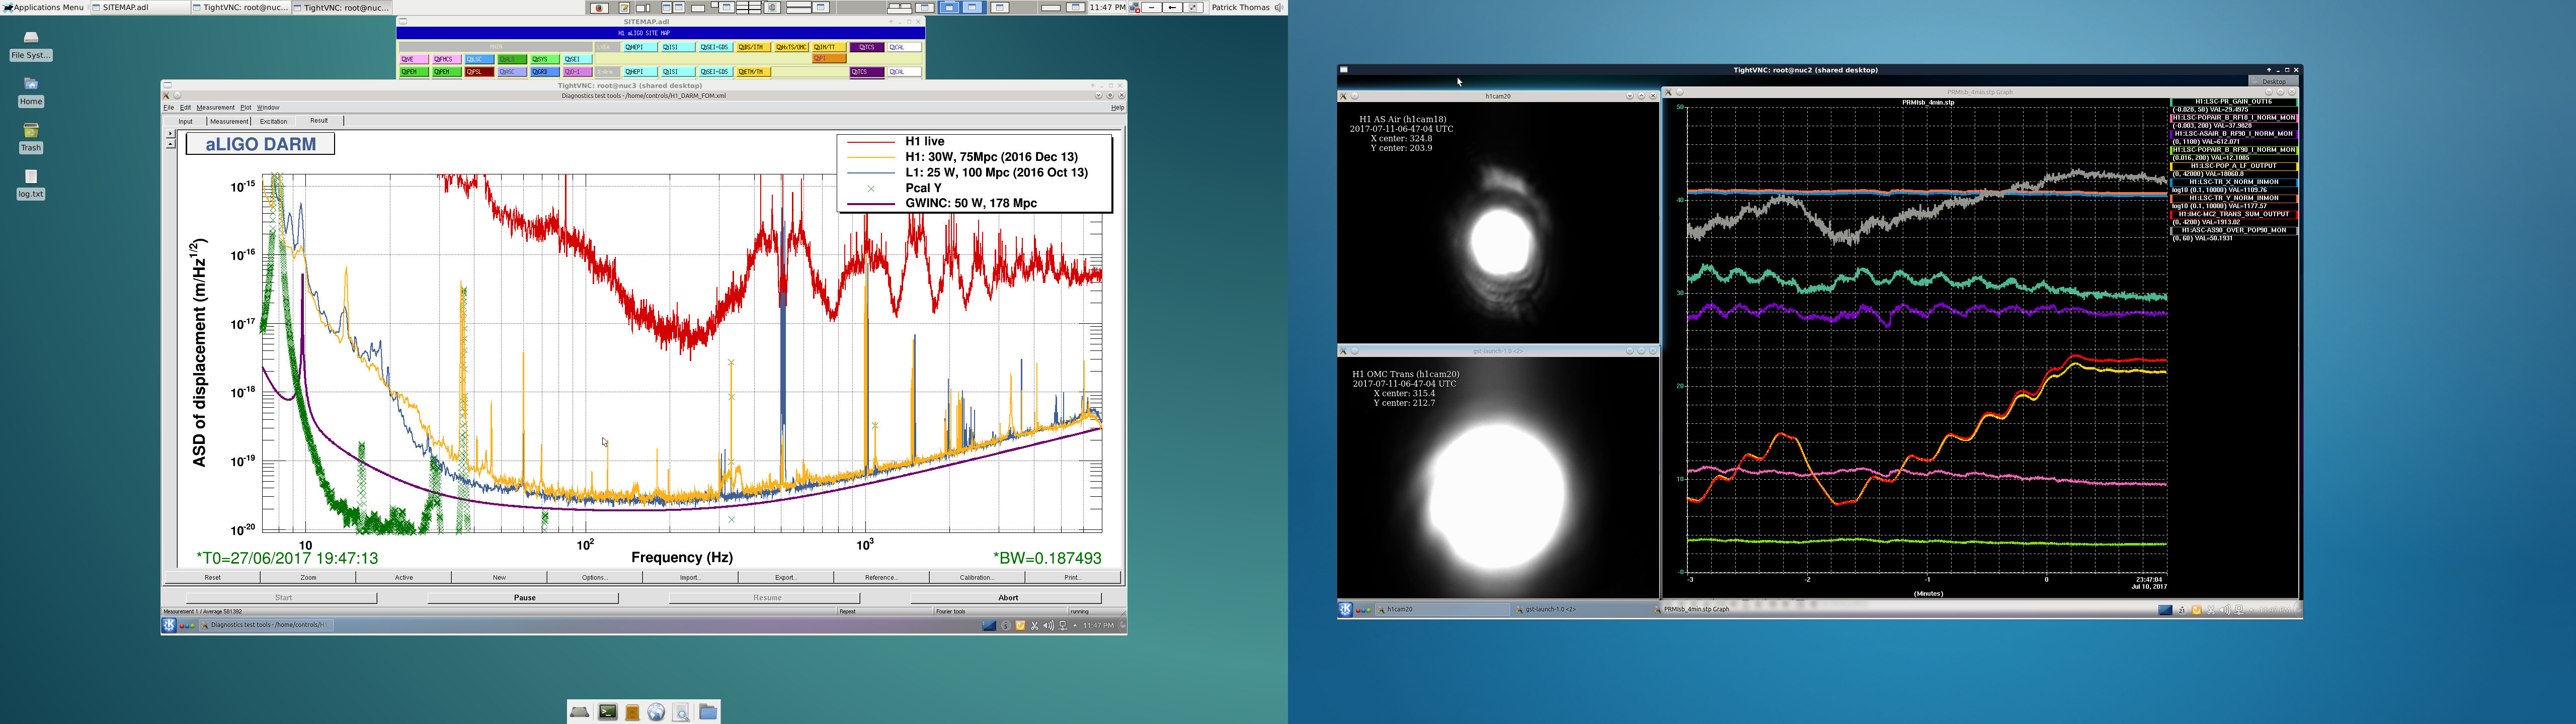Click the Reference... button
2576x724 pixels.
pos(881,577)
